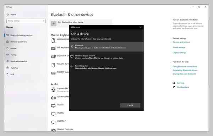The width and height of the screenshot is (213, 136).
Task: Open the Sound settings link
Action: click(x=179, y=47)
